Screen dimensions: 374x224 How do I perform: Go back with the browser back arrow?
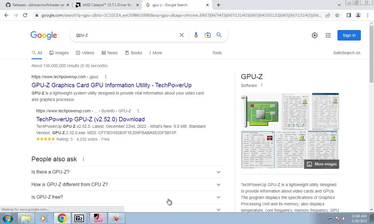(x=6, y=15)
